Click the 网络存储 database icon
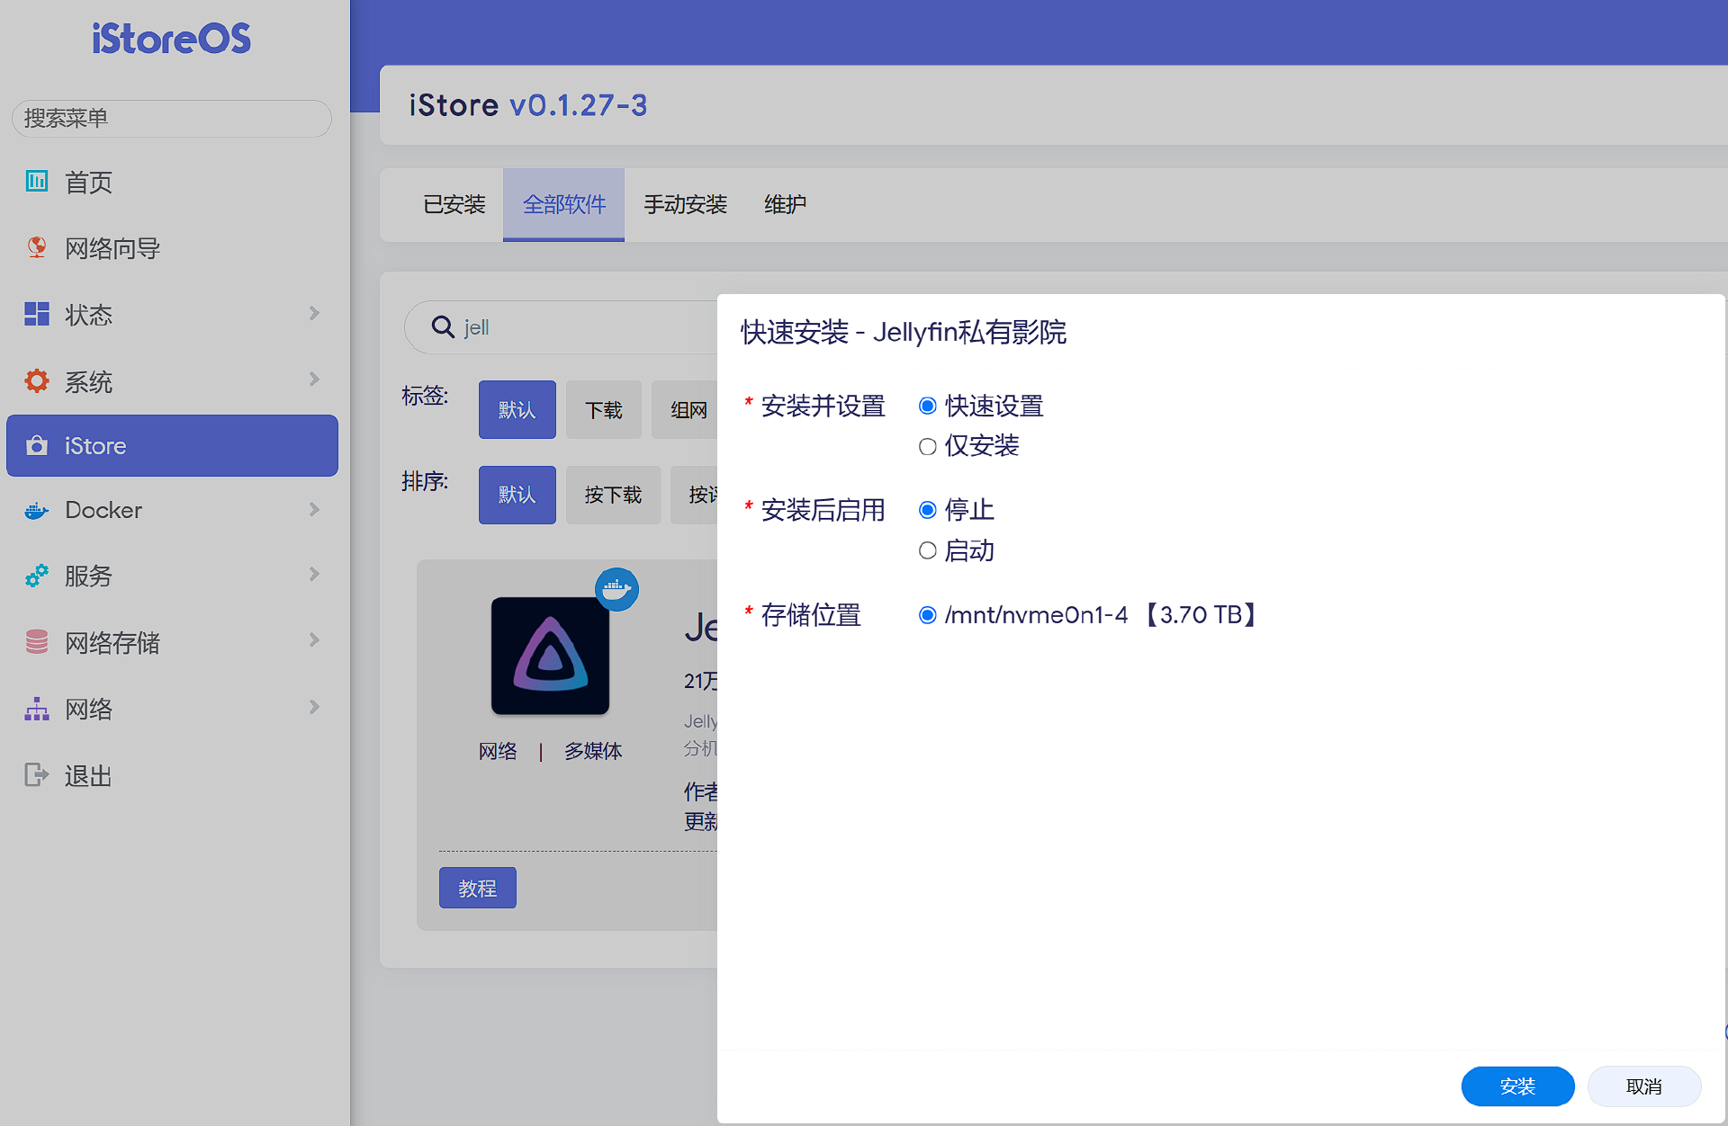1728x1126 pixels. tap(37, 641)
